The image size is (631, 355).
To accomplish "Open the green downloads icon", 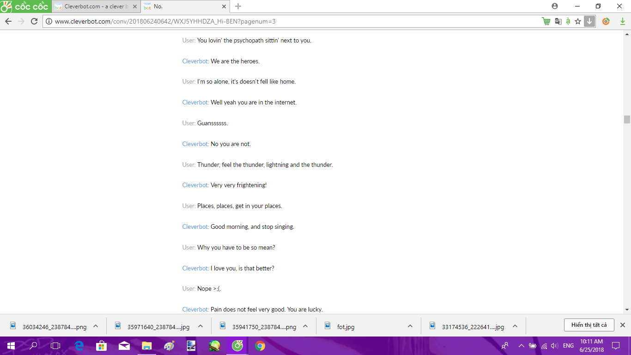I will coord(622,21).
